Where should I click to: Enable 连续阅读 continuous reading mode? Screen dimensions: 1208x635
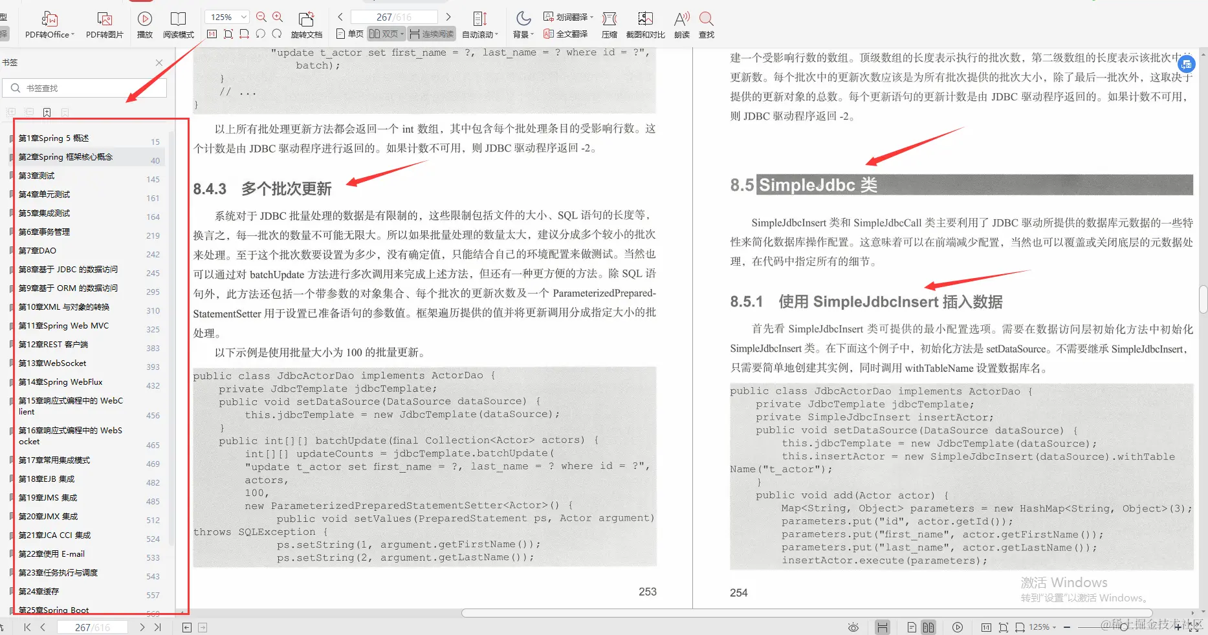point(432,34)
